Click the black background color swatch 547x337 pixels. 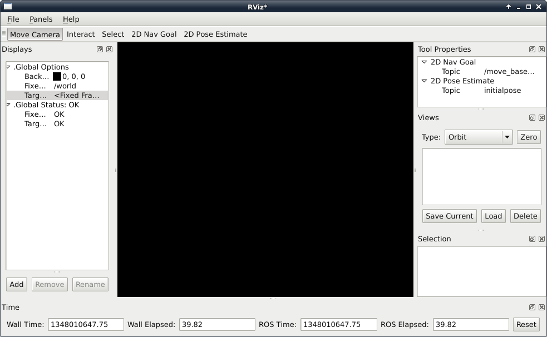pyautogui.click(x=57, y=77)
